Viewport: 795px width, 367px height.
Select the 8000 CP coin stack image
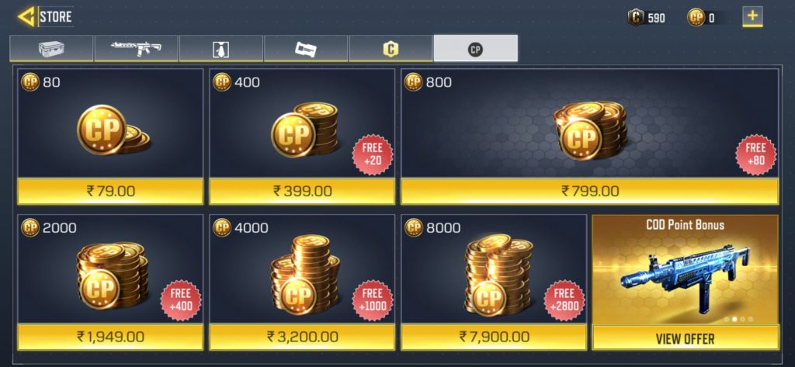498,275
